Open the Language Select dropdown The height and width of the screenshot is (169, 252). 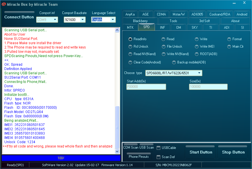click(x=113, y=20)
